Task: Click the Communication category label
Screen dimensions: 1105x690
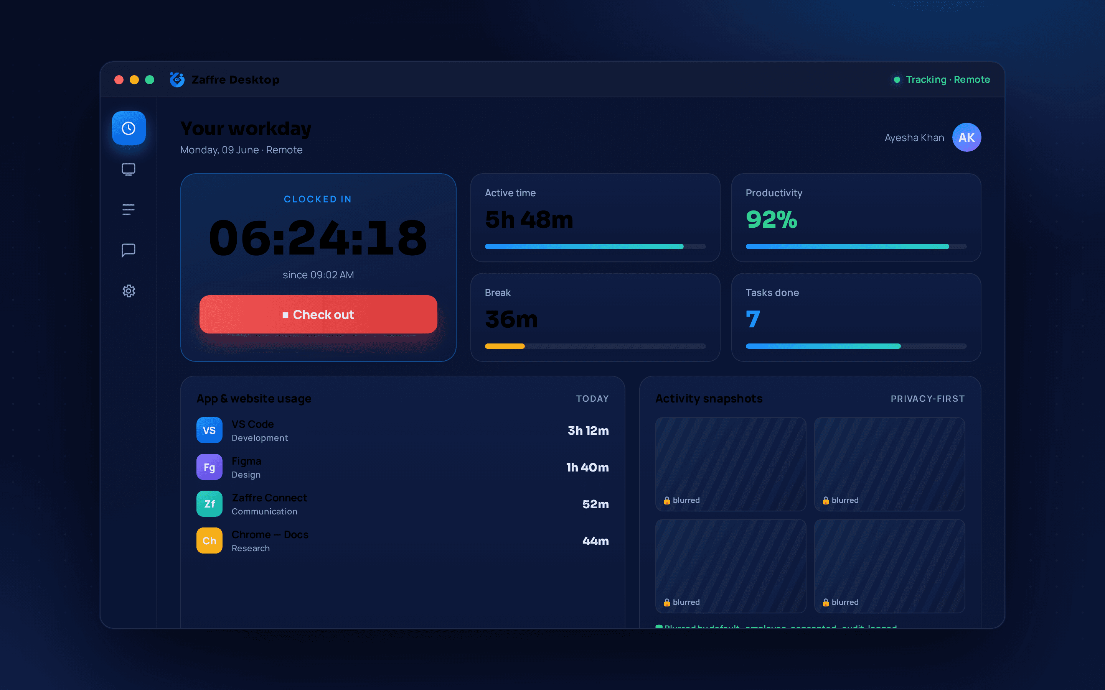Action: coord(264,512)
